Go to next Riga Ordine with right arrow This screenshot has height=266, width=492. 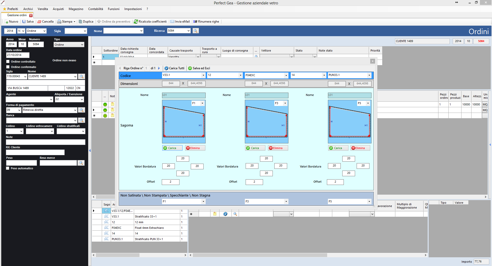[x=159, y=68]
